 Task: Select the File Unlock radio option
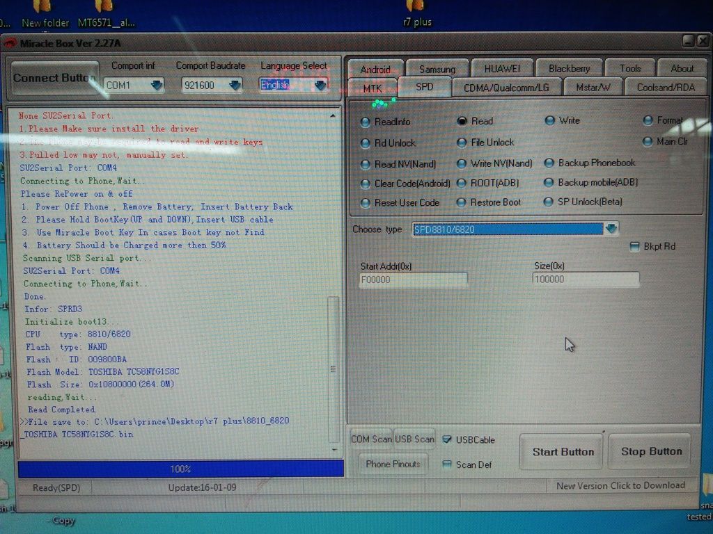[x=485, y=143]
